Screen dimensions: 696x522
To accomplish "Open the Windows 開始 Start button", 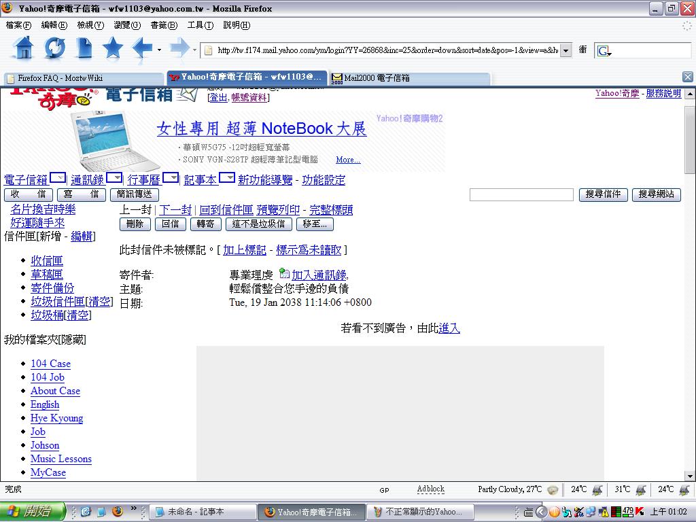I will coord(33,511).
